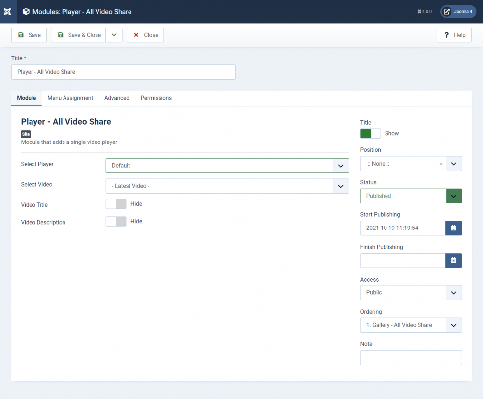The image size is (483, 399).
Task: Toggle the module Title Show switch
Action: [x=371, y=134]
